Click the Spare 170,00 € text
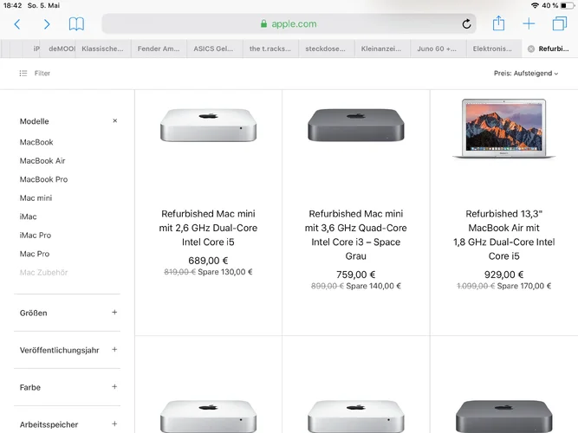Screen dimensions: 578x433 (x=524, y=286)
